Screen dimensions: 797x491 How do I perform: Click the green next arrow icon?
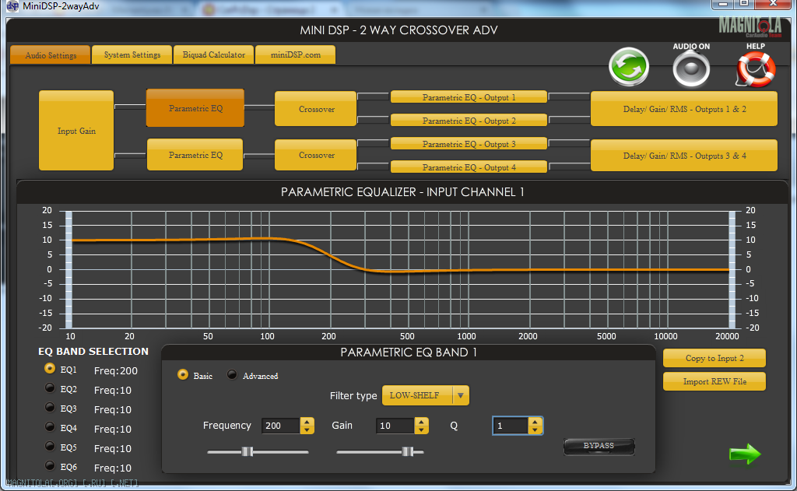point(745,454)
